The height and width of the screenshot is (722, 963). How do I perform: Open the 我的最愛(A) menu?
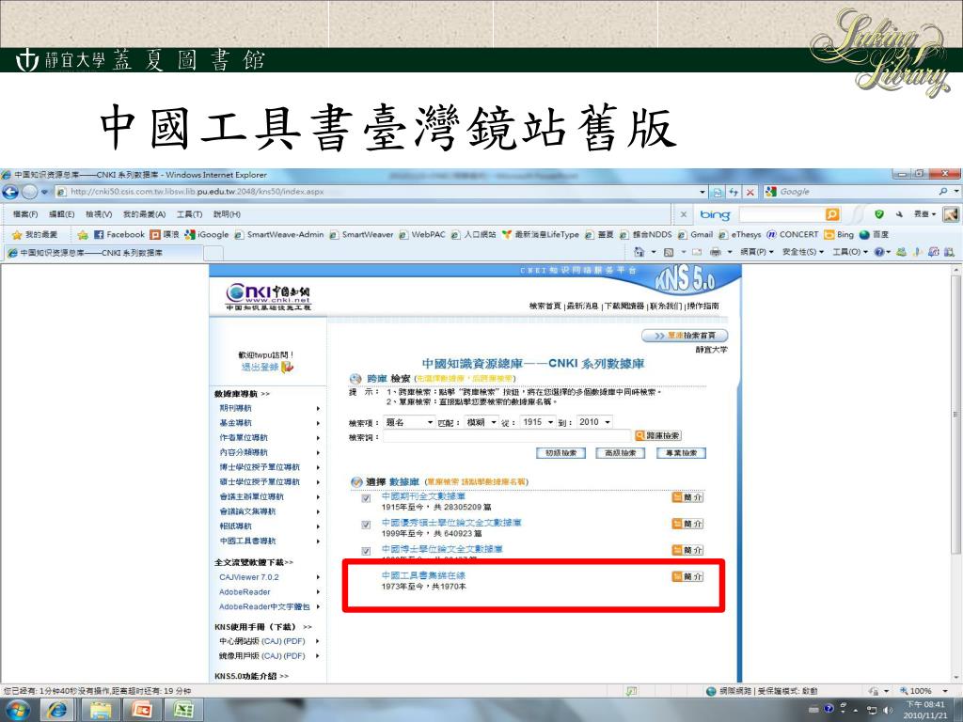(144, 214)
